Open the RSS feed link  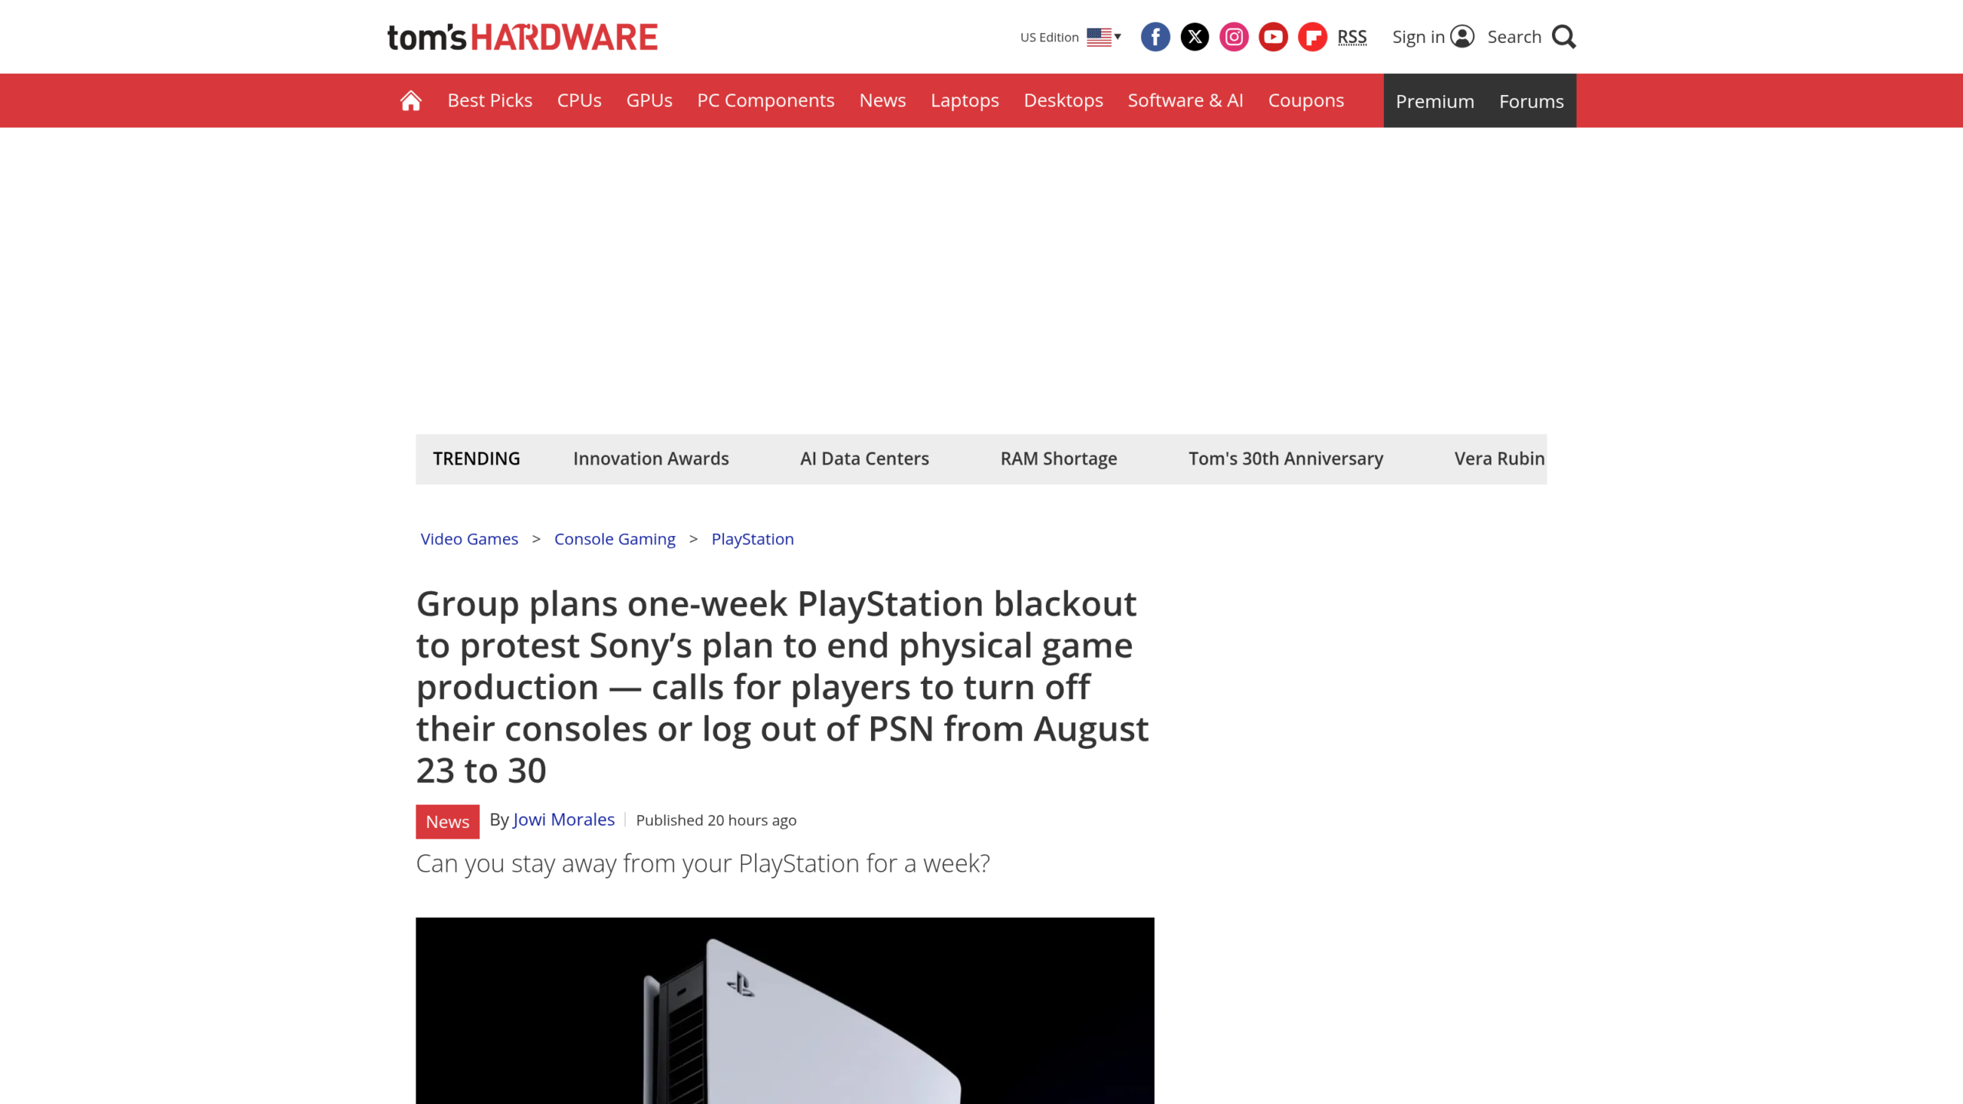[x=1352, y=37]
